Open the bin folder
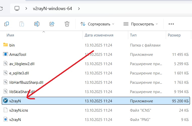This screenshot has height=126, width=192. [12, 45]
